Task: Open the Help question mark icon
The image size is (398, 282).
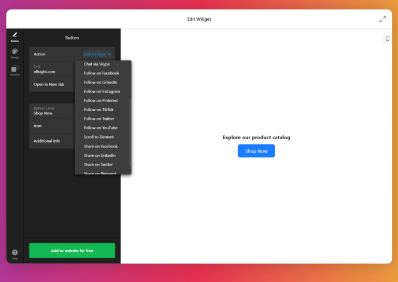Action: pos(15,254)
